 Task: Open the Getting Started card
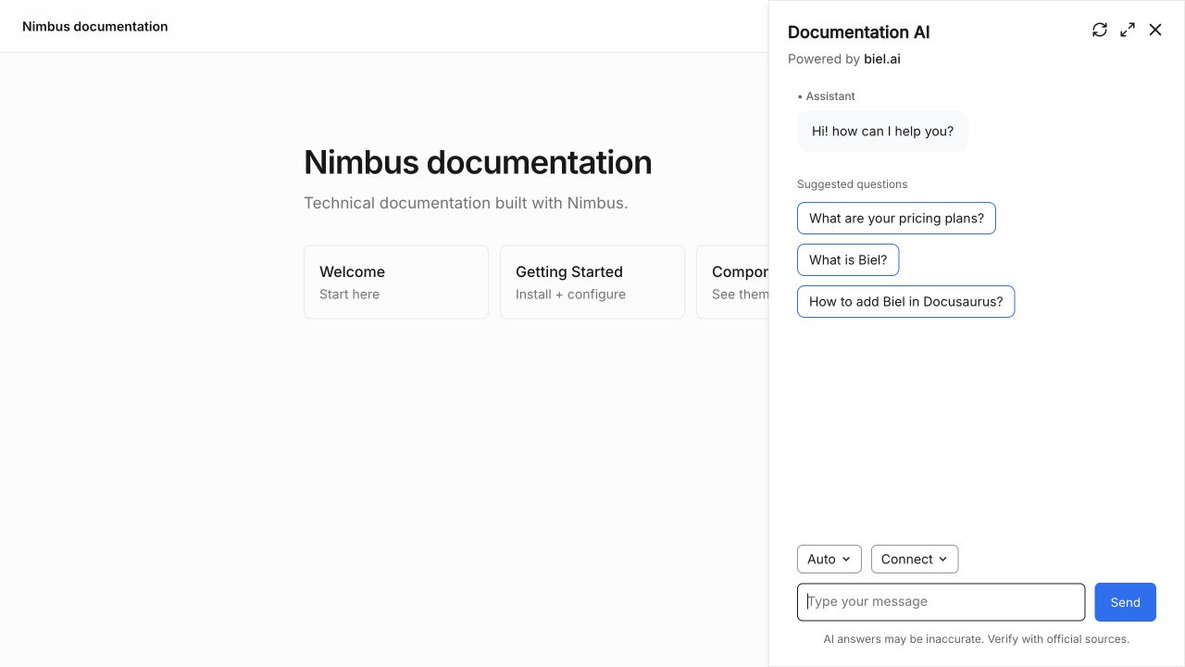592,283
